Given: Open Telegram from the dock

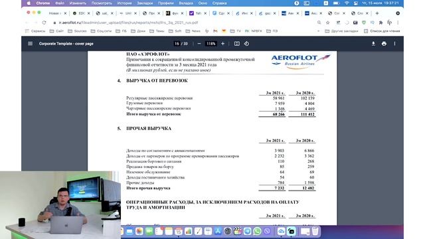Looking at the screenshot, I should pyautogui.click(x=247, y=231).
